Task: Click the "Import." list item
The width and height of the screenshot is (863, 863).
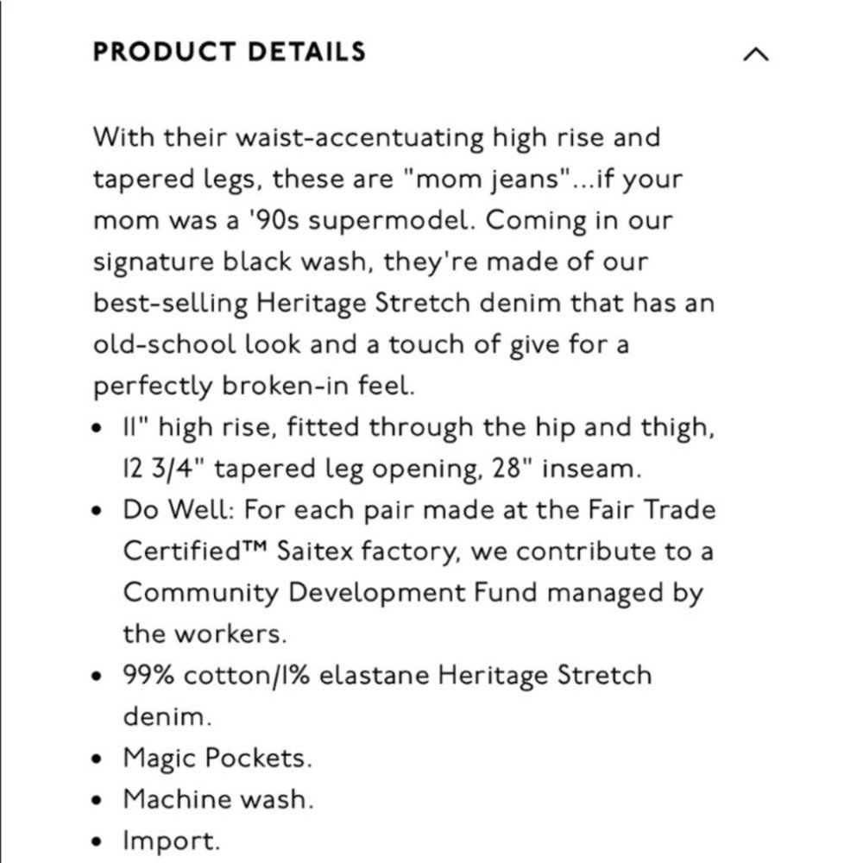Action: pos(172,841)
